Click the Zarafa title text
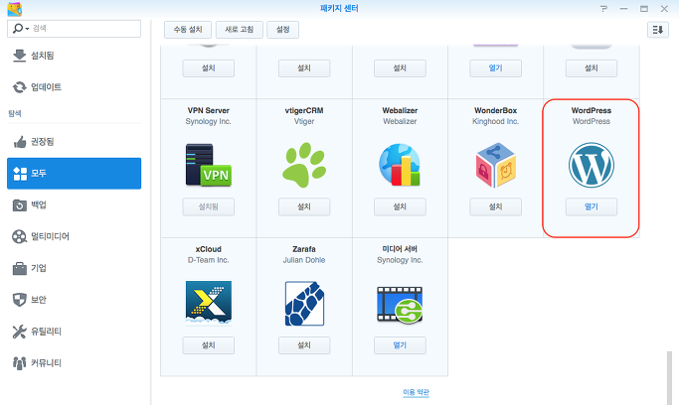The width and height of the screenshot is (679, 405). 304,249
